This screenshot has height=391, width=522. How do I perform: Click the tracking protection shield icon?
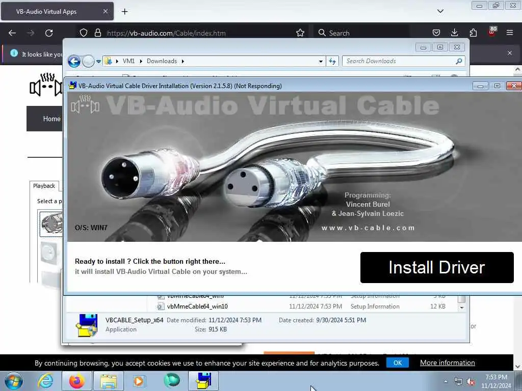pyautogui.click(x=84, y=33)
